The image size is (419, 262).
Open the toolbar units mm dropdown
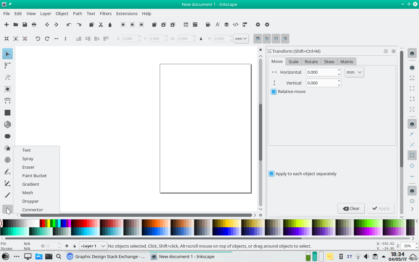tap(241, 39)
